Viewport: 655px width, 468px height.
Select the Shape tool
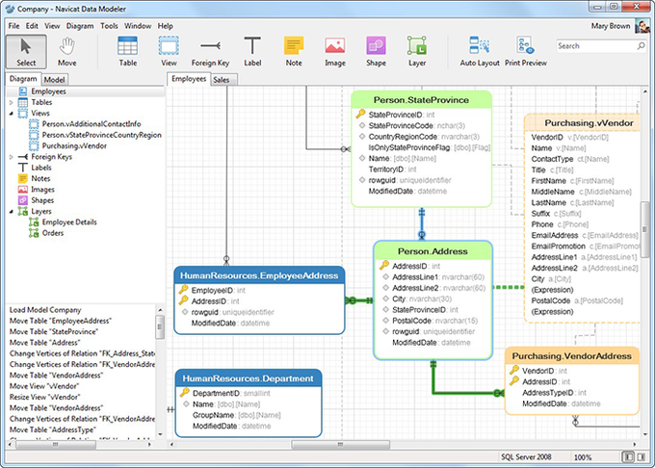376,51
